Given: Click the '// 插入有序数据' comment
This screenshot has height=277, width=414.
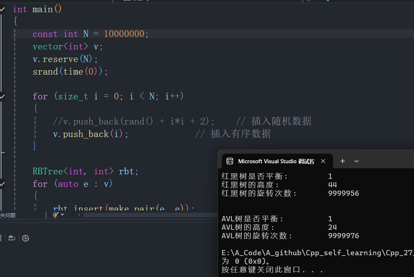Looking at the screenshot, I should point(233,134).
